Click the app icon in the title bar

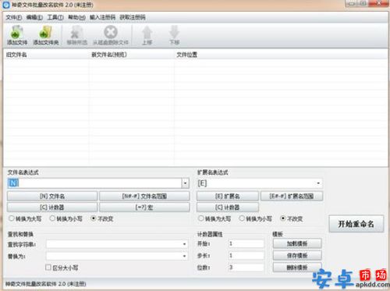pos(5,5)
